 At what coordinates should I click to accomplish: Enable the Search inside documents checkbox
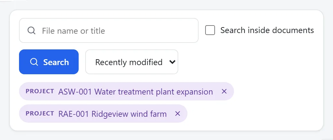click(210, 30)
